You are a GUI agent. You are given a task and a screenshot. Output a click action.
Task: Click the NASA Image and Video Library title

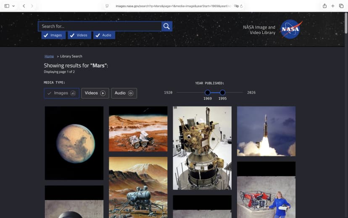[259, 30]
